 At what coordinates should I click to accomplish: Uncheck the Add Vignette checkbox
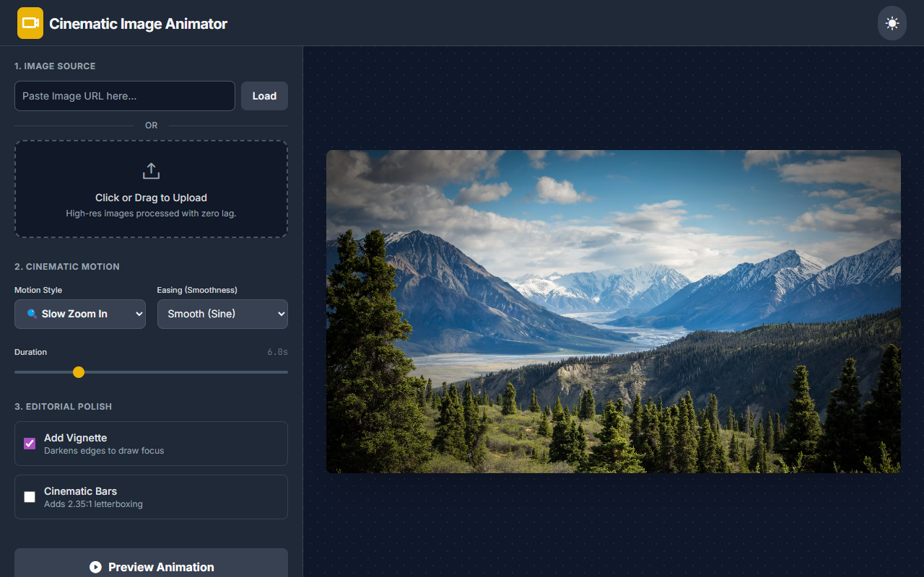click(30, 444)
